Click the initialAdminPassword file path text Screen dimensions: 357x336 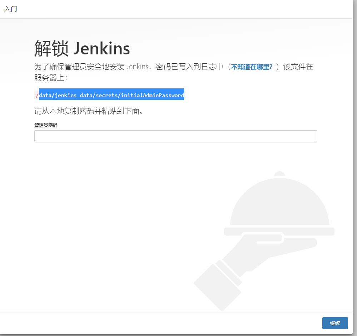click(110, 95)
